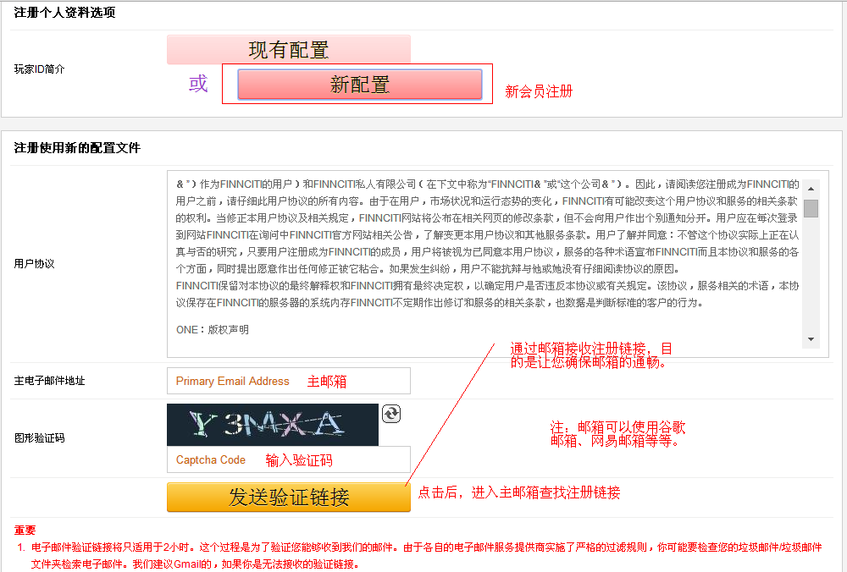Click the 主电子邮件地址 label

[x=49, y=381]
